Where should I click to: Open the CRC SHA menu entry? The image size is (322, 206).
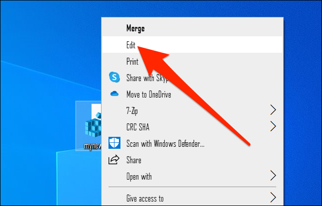tap(193, 127)
